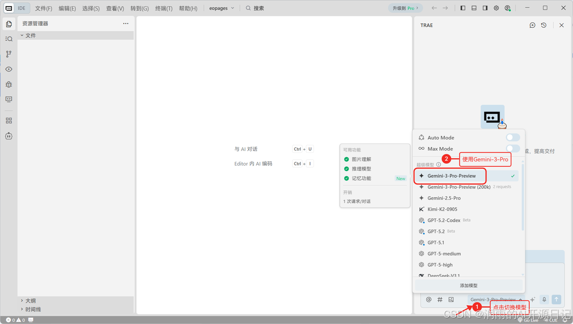Viewport: 573px width, 324px height.
Task: Select the GPT-5.2 Beta model
Action: [466, 231]
